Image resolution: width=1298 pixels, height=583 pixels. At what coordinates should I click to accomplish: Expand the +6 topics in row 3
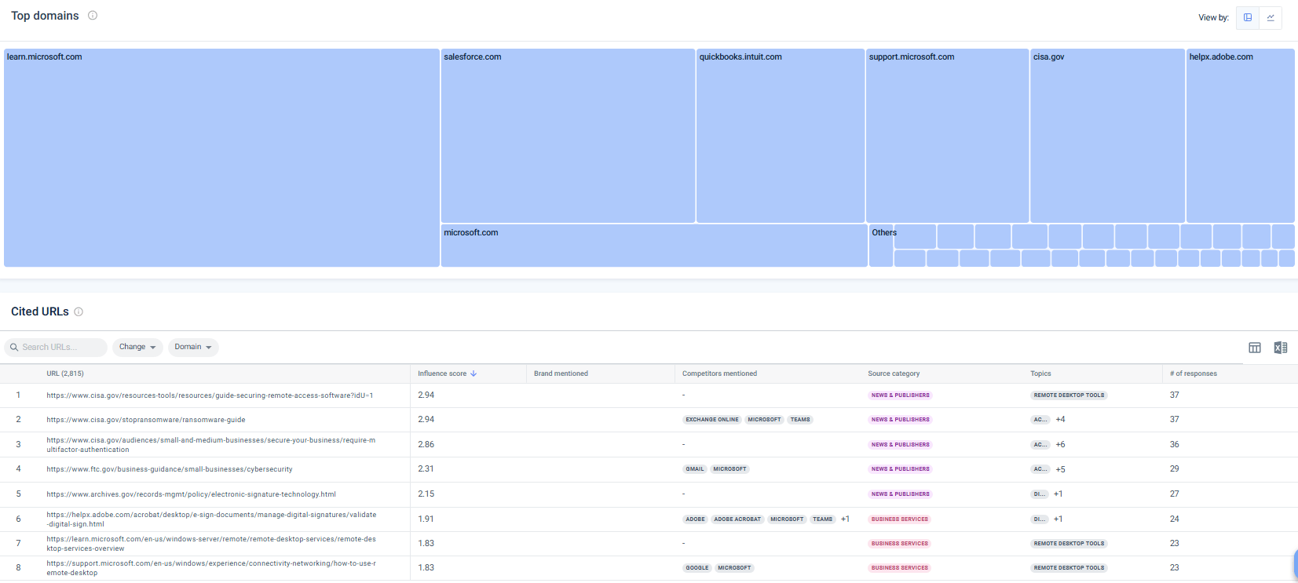click(x=1060, y=445)
